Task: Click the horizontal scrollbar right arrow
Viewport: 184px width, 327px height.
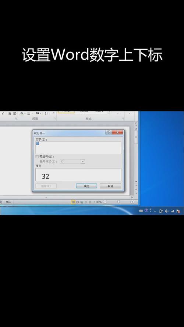Action: (132, 197)
